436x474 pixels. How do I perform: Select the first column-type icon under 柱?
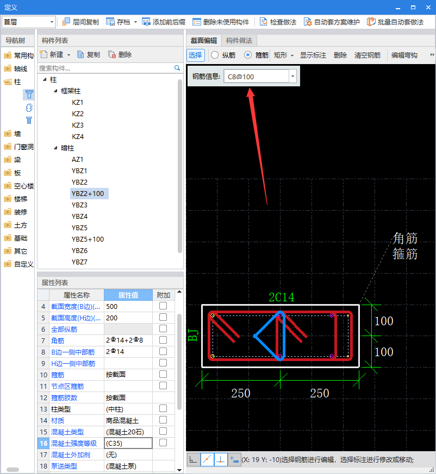29,94
